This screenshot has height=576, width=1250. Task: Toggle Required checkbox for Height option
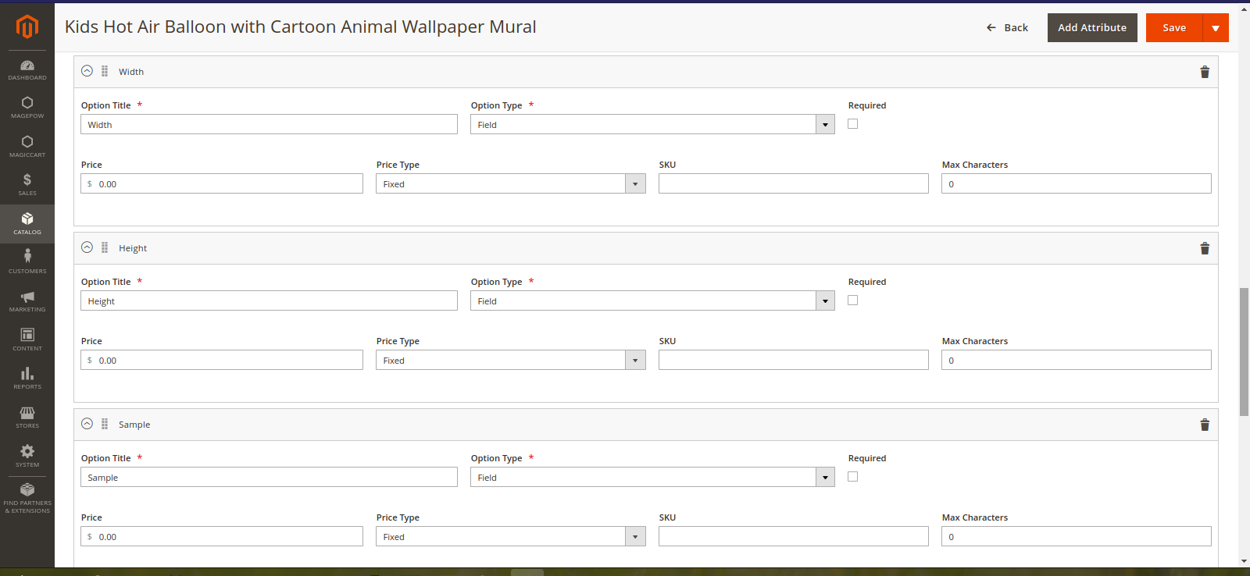[853, 300]
